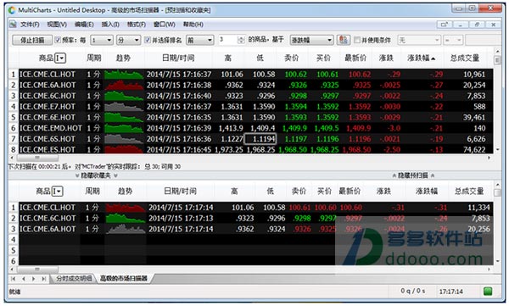The image size is (509, 306).
Task: Open the 商品 column dropdown in top grid
Action: (x=60, y=58)
